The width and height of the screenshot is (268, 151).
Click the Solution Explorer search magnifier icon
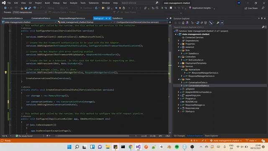tap(263, 27)
